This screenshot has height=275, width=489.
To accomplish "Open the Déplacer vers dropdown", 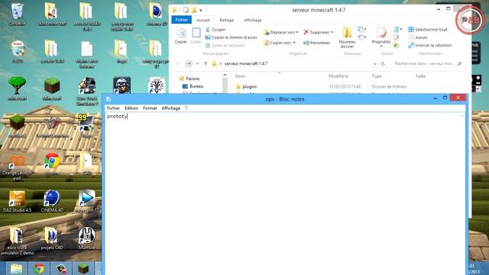I will pyautogui.click(x=281, y=32).
